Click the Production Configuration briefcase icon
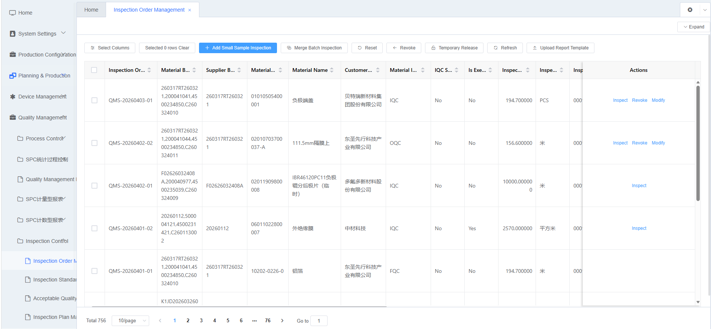Screen dimensions: 711x329 click(12, 55)
